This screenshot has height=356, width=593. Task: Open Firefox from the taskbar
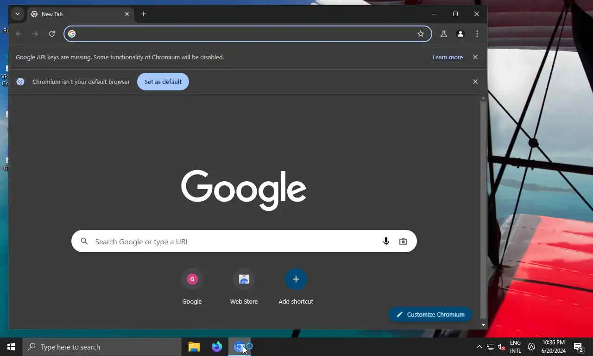217,347
